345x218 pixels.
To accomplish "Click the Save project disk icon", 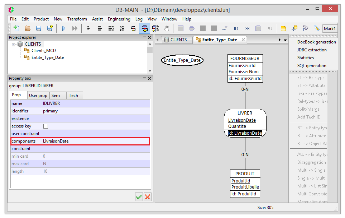I will (39, 28).
